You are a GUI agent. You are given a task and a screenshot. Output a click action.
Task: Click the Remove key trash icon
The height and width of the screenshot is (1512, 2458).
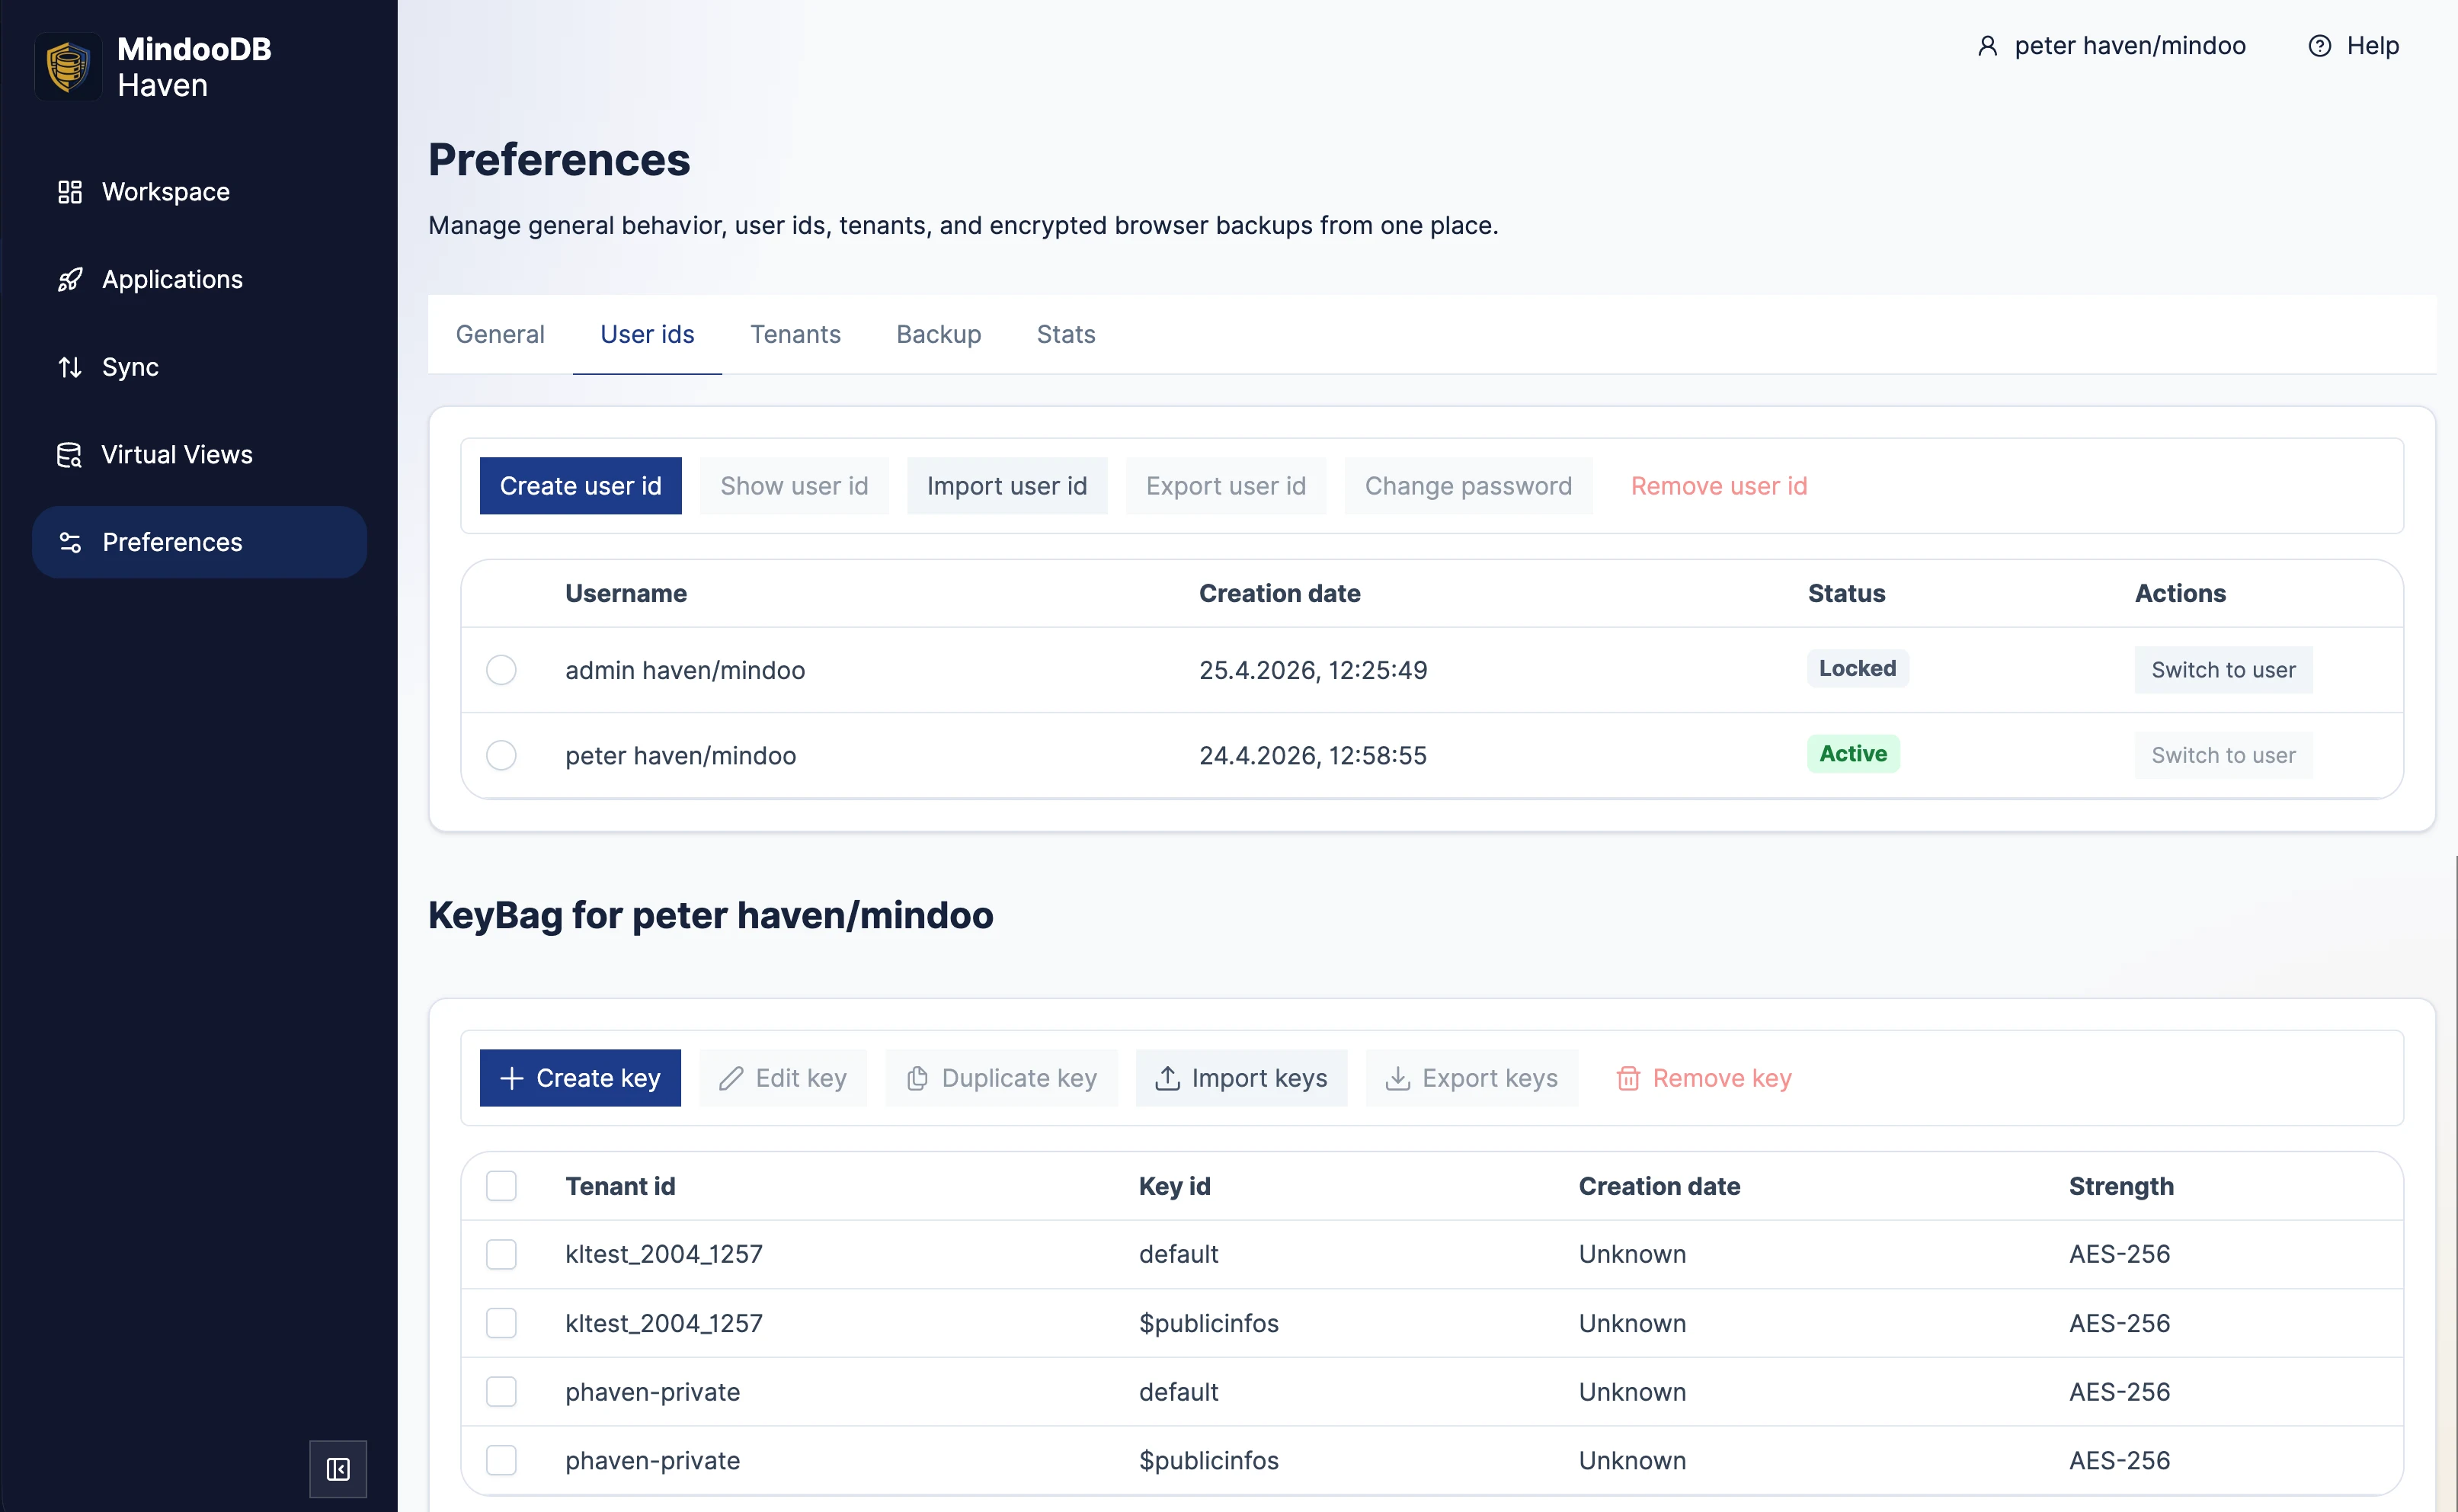pyautogui.click(x=1629, y=1078)
